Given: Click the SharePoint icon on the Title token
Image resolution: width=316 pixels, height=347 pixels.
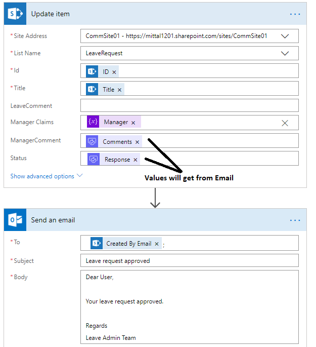Looking at the screenshot, I should tap(92, 89).
